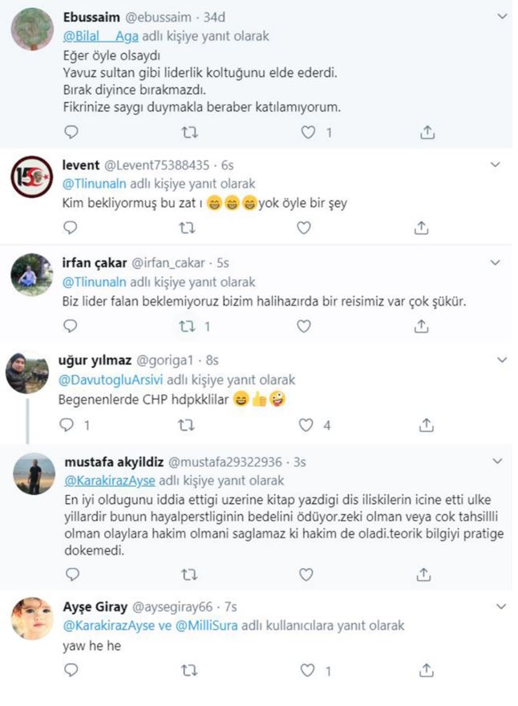
Task: Like Ebussaim's tweet
Action: coord(308,132)
